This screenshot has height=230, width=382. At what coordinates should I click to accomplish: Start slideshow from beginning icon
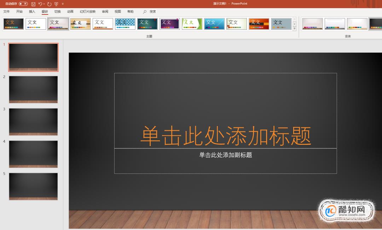point(56,4)
